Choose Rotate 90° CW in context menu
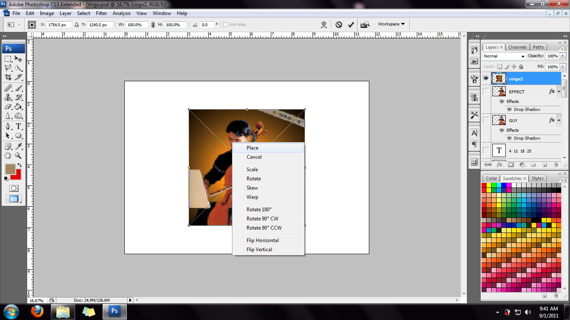 tap(268, 219)
